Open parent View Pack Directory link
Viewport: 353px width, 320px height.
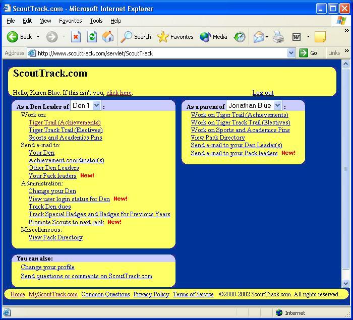218,138
